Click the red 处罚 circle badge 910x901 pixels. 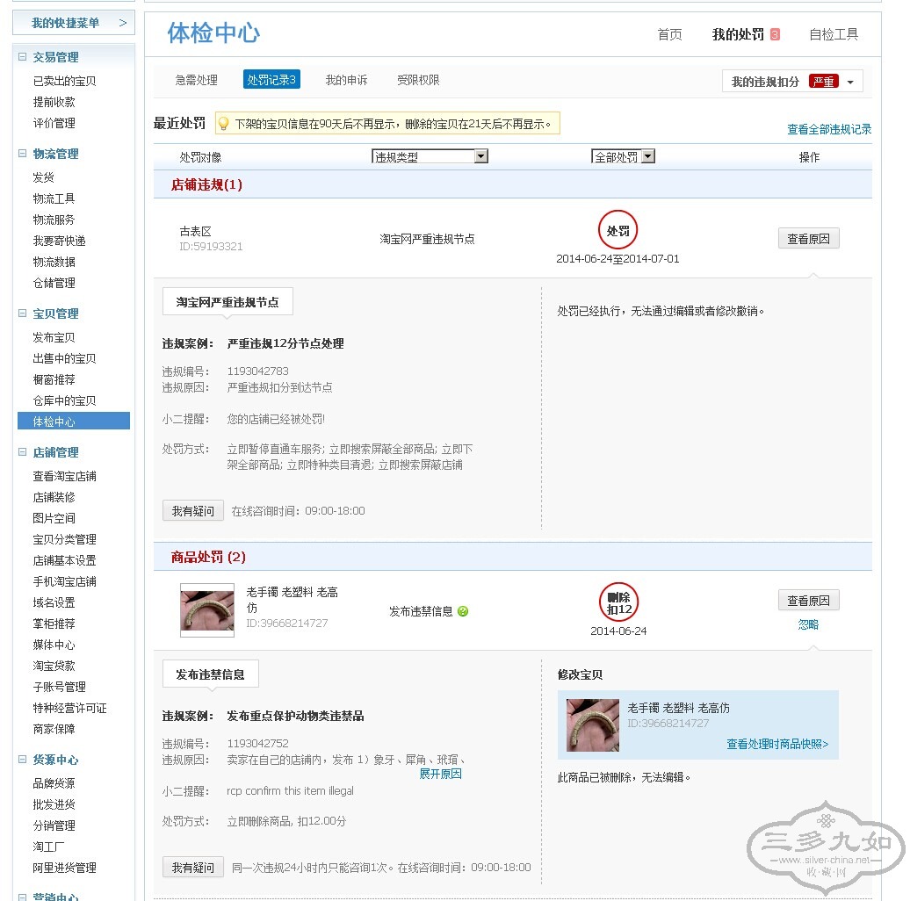point(617,231)
